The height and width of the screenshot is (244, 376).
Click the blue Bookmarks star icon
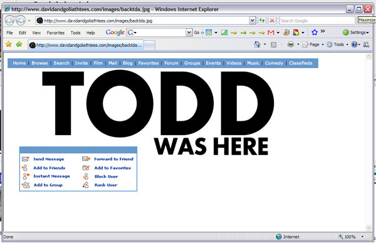(315, 32)
